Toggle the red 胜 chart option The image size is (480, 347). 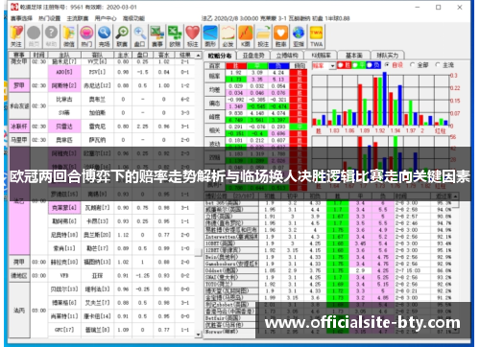[344, 65]
